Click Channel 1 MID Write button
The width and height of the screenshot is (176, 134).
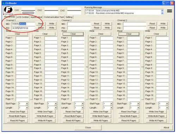pos(51,24)
